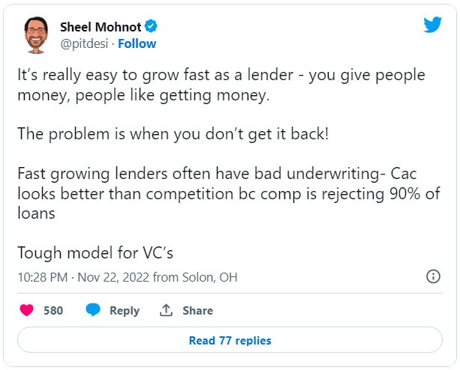This screenshot has width=460, height=370.
Task: Click the @pitdesi handle
Action: click(84, 44)
